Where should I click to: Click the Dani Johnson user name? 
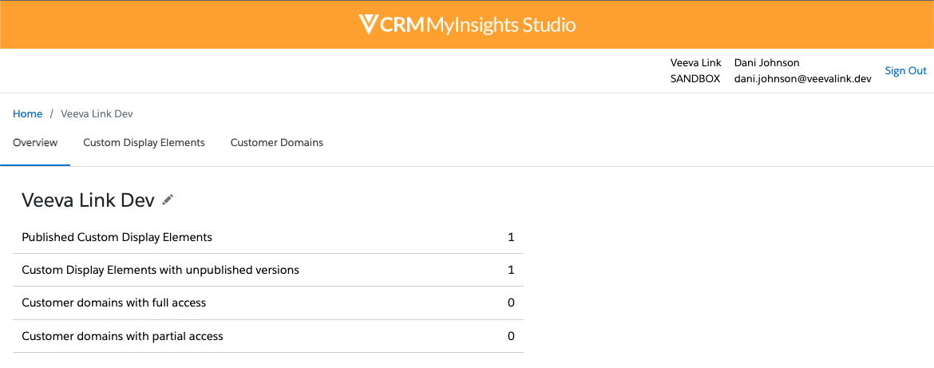click(766, 63)
